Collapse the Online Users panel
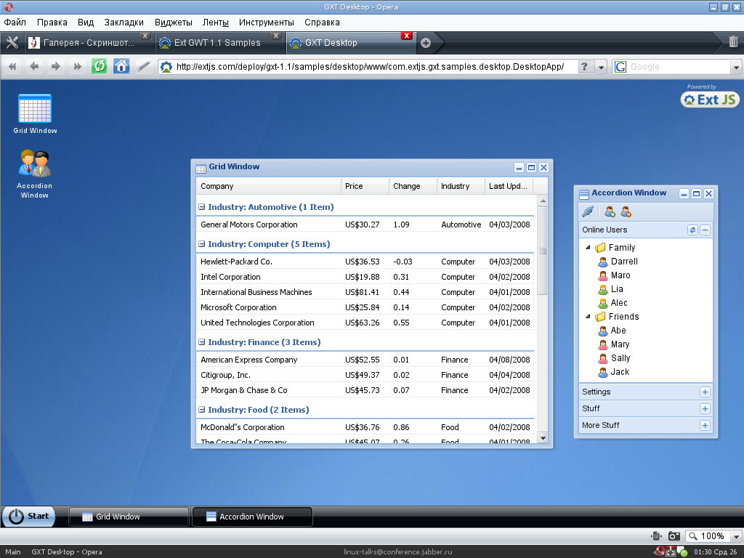Image resolution: width=744 pixels, height=558 pixels. coord(705,230)
